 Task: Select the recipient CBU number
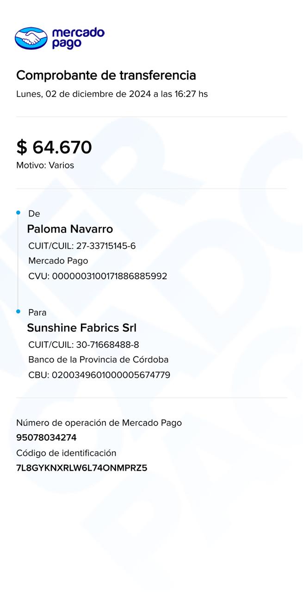(x=99, y=375)
